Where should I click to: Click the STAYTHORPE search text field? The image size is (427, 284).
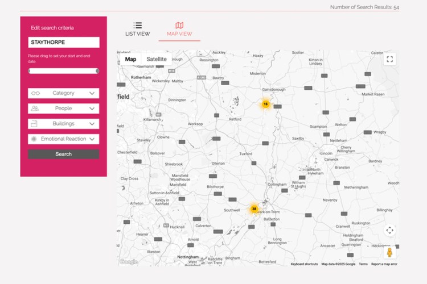pyautogui.click(x=63, y=43)
